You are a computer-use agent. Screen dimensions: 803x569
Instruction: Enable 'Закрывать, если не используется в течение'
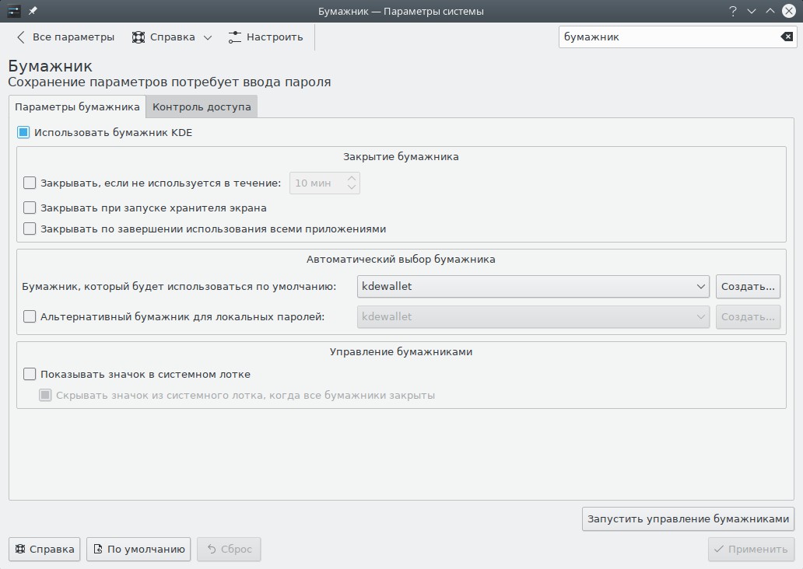click(30, 183)
